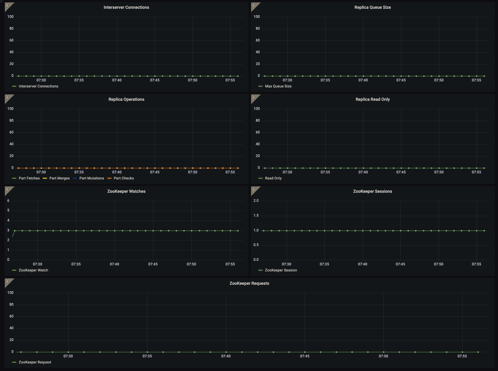
Task: Open the Replica Operations panel menu
Action: click(126, 99)
